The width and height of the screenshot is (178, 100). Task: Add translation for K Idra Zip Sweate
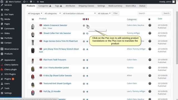tap(87, 76)
